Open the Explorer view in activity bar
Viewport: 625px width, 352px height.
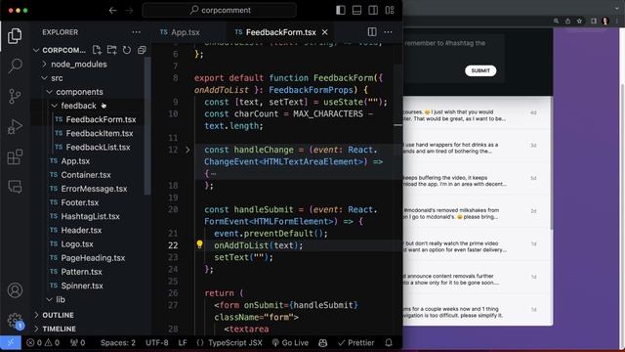[15, 36]
